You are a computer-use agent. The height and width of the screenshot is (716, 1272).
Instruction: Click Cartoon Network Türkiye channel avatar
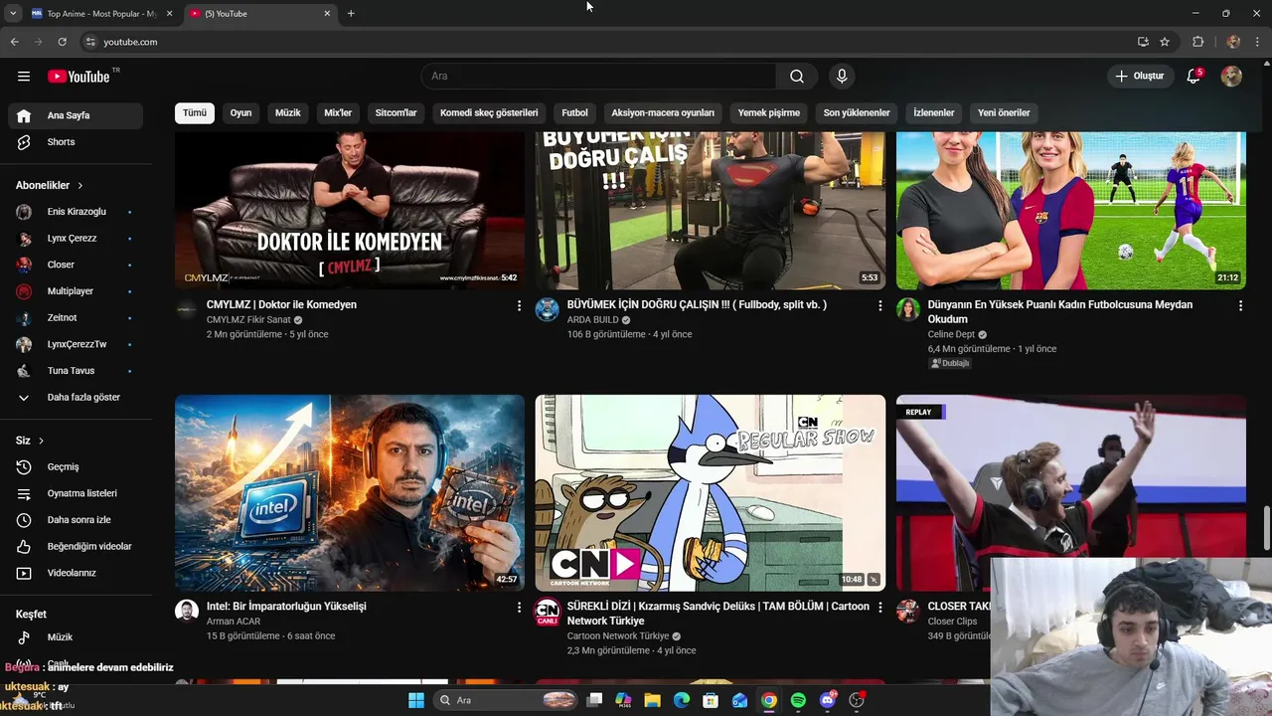click(548, 611)
